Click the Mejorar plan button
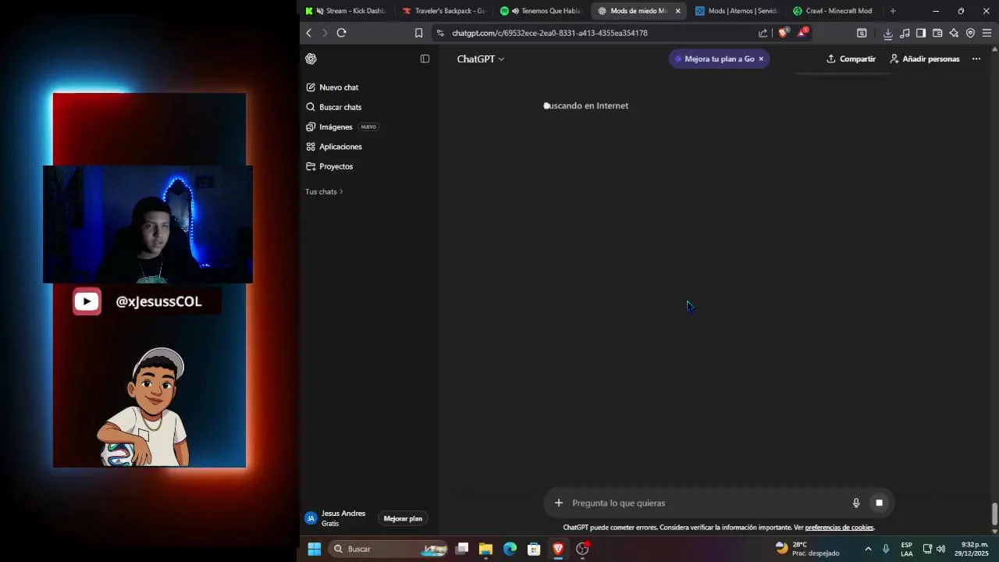The image size is (999, 562). click(403, 518)
